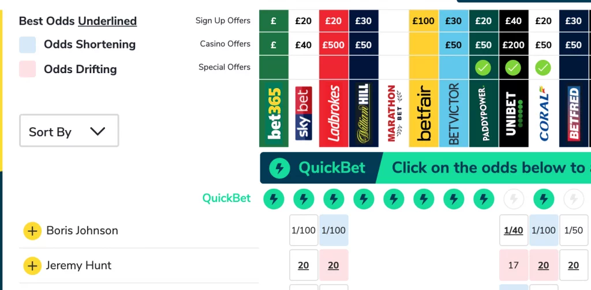Image resolution: width=591 pixels, height=290 pixels.
Task: Toggle QuickBet lightning under bet365 column
Action: point(274,199)
